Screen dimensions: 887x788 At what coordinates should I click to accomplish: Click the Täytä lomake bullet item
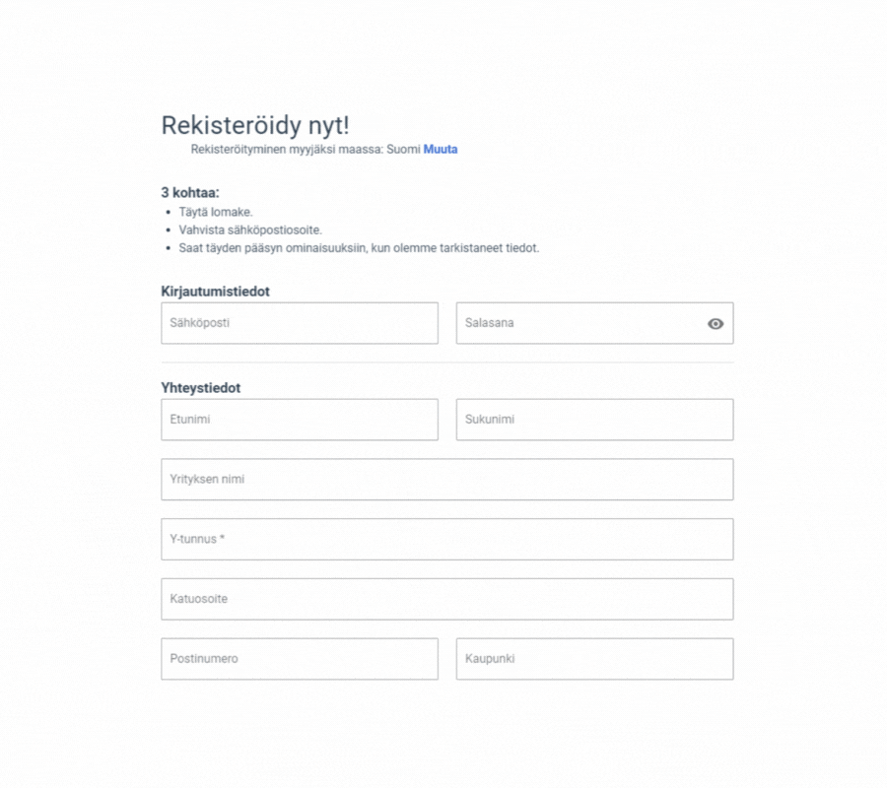(x=216, y=212)
